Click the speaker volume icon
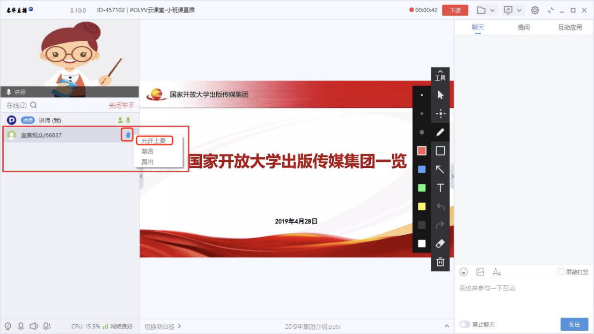Screen dimensions: 594x334 tap(34, 326)
